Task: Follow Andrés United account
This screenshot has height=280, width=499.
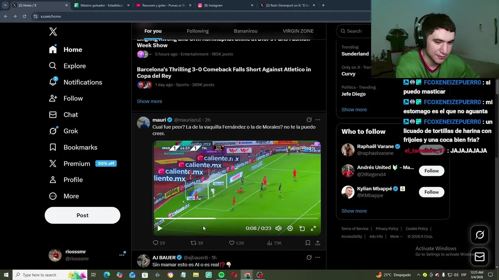Action: click(432, 171)
